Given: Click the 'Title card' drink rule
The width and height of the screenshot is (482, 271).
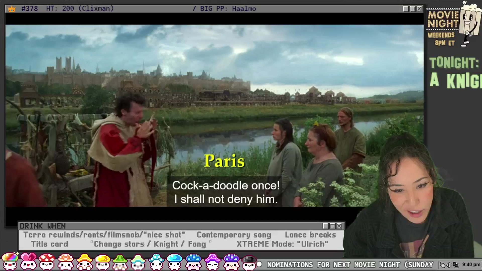Looking at the screenshot, I should [49, 244].
